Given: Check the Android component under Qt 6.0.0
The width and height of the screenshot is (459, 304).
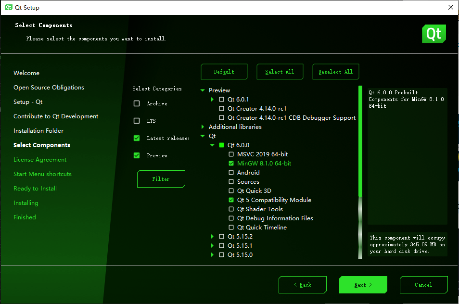Looking at the screenshot, I should click(231, 172).
